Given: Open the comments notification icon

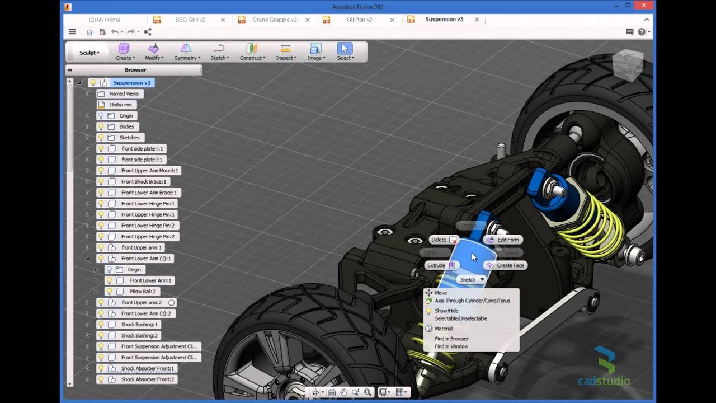Looking at the screenshot, I should [x=629, y=32].
